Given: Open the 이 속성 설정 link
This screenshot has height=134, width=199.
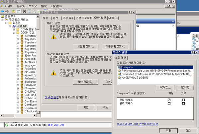Looking at the screenshot, I should coord(51,98).
